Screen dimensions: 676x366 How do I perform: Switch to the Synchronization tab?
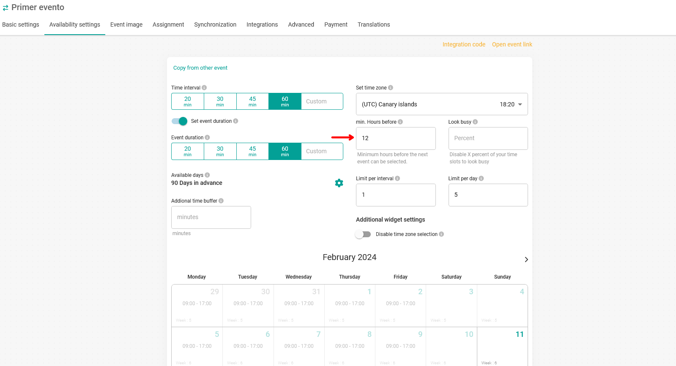215,24
